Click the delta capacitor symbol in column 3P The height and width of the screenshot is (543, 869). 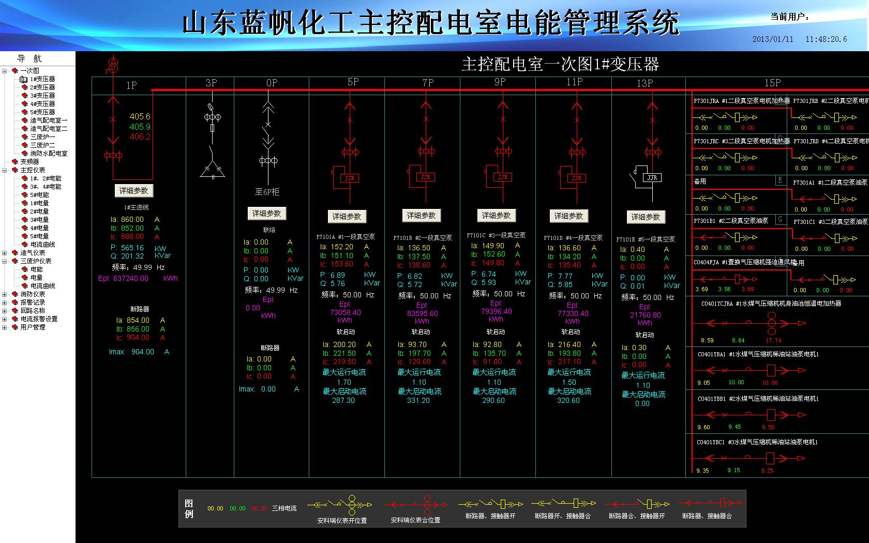click(212, 169)
